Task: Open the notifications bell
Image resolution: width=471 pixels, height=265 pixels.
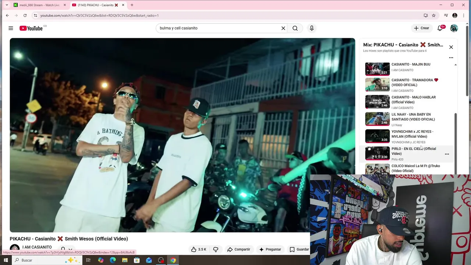Action: pos(440,28)
